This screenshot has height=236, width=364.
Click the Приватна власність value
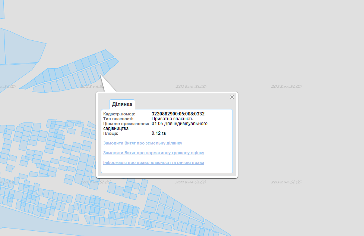coord(172,119)
